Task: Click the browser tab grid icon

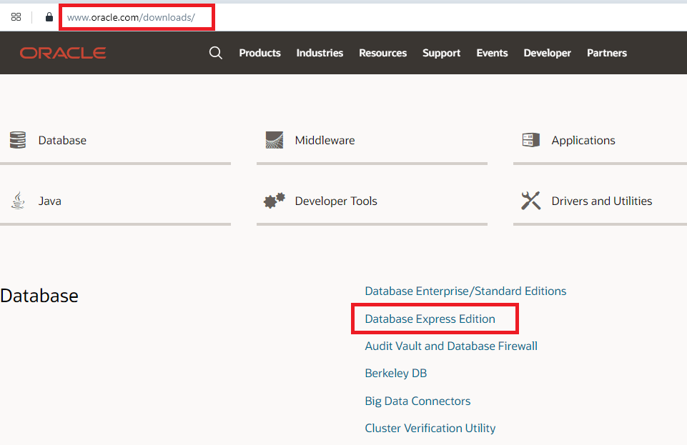Action: [x=16, y=17]
